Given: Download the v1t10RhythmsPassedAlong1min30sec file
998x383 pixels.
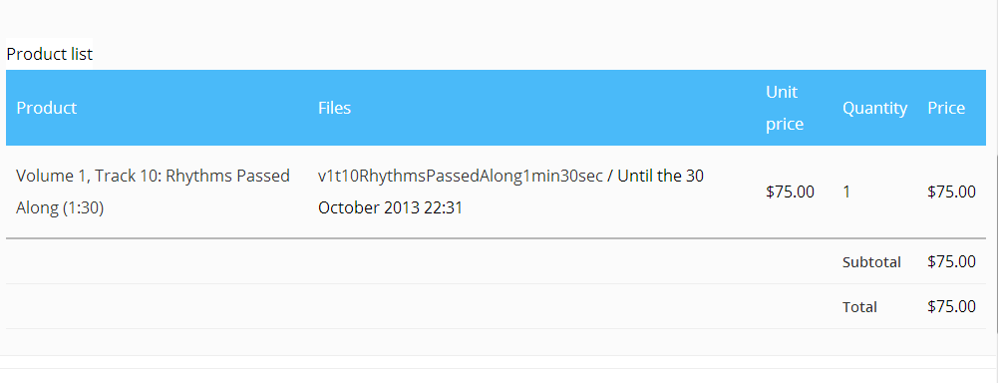Looking at the screenshot, I should point(461,176).
